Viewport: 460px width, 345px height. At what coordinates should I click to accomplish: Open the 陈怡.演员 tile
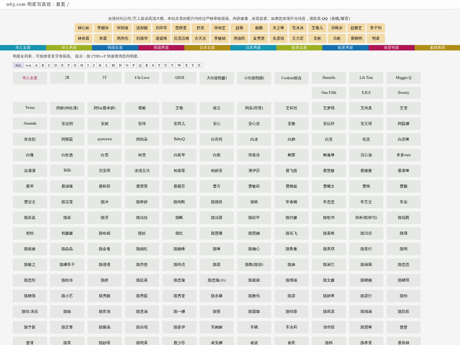(30, 311)
